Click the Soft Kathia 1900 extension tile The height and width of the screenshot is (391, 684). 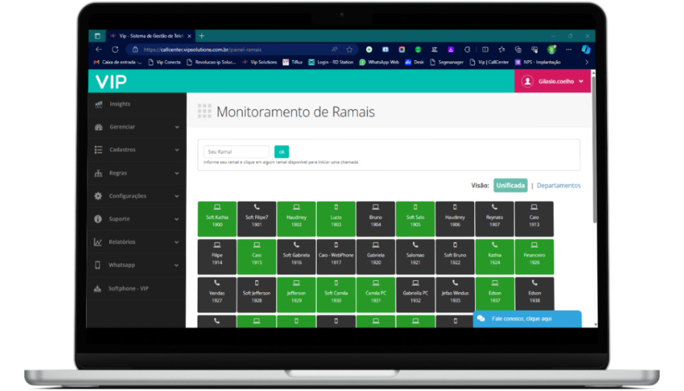point(217,217)
